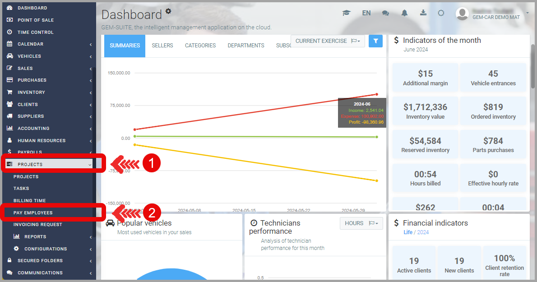Open Pay Employees in sidebar

click(33, 213)
